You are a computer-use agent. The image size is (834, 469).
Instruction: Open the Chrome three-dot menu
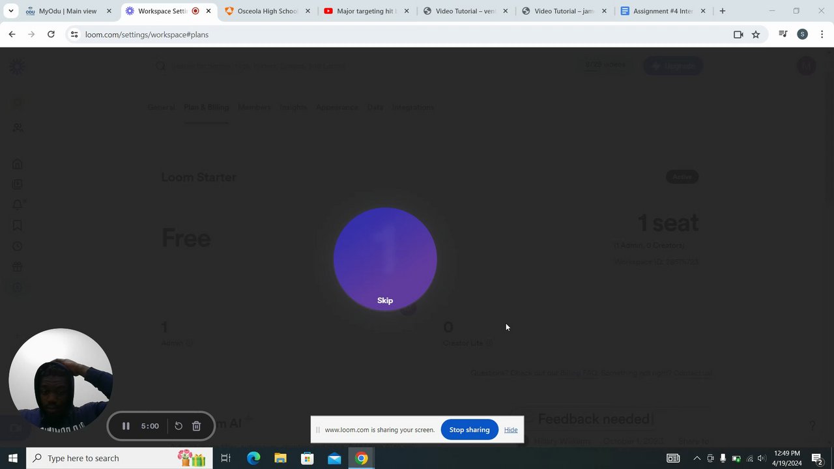pyautogui.click(x=822, y=35)
